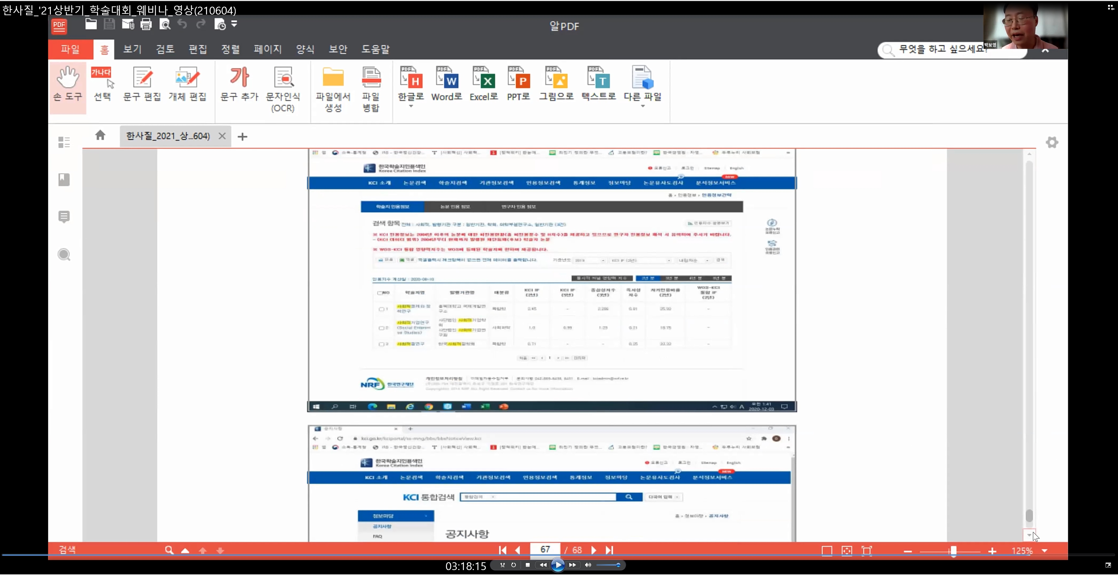The width and height of the screenshot is (1118, 575).
Task: Click the 검색 search label in status bar
Action: [67, 550]
